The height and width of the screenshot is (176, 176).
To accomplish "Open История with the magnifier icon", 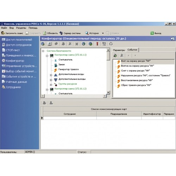I will [x=92, y=33].
